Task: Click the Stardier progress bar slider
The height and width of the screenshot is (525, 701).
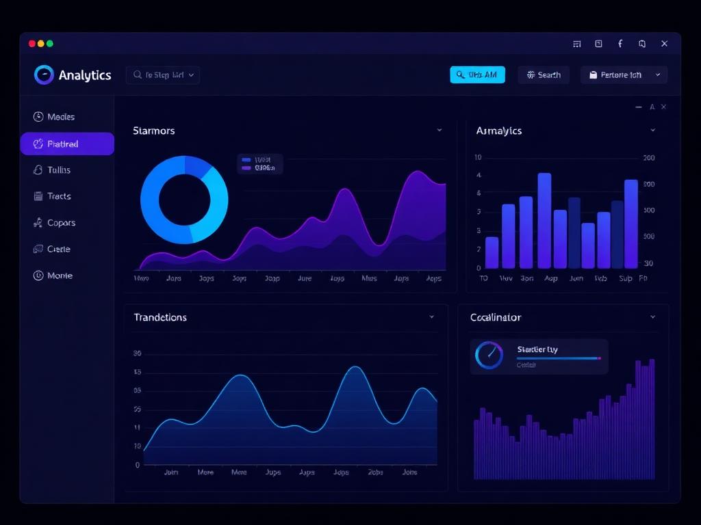Action: click(x=559, y=358)
